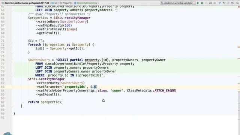Screen dimensions: 240x135
Task: Click the FROM keyword on line 77
Action: tap(39, 64)
